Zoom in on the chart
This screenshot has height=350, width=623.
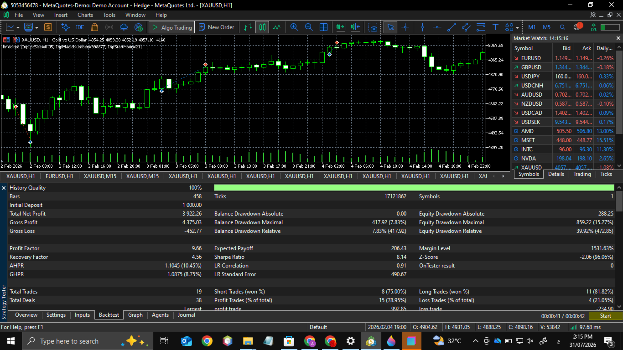tap(294, 27)
